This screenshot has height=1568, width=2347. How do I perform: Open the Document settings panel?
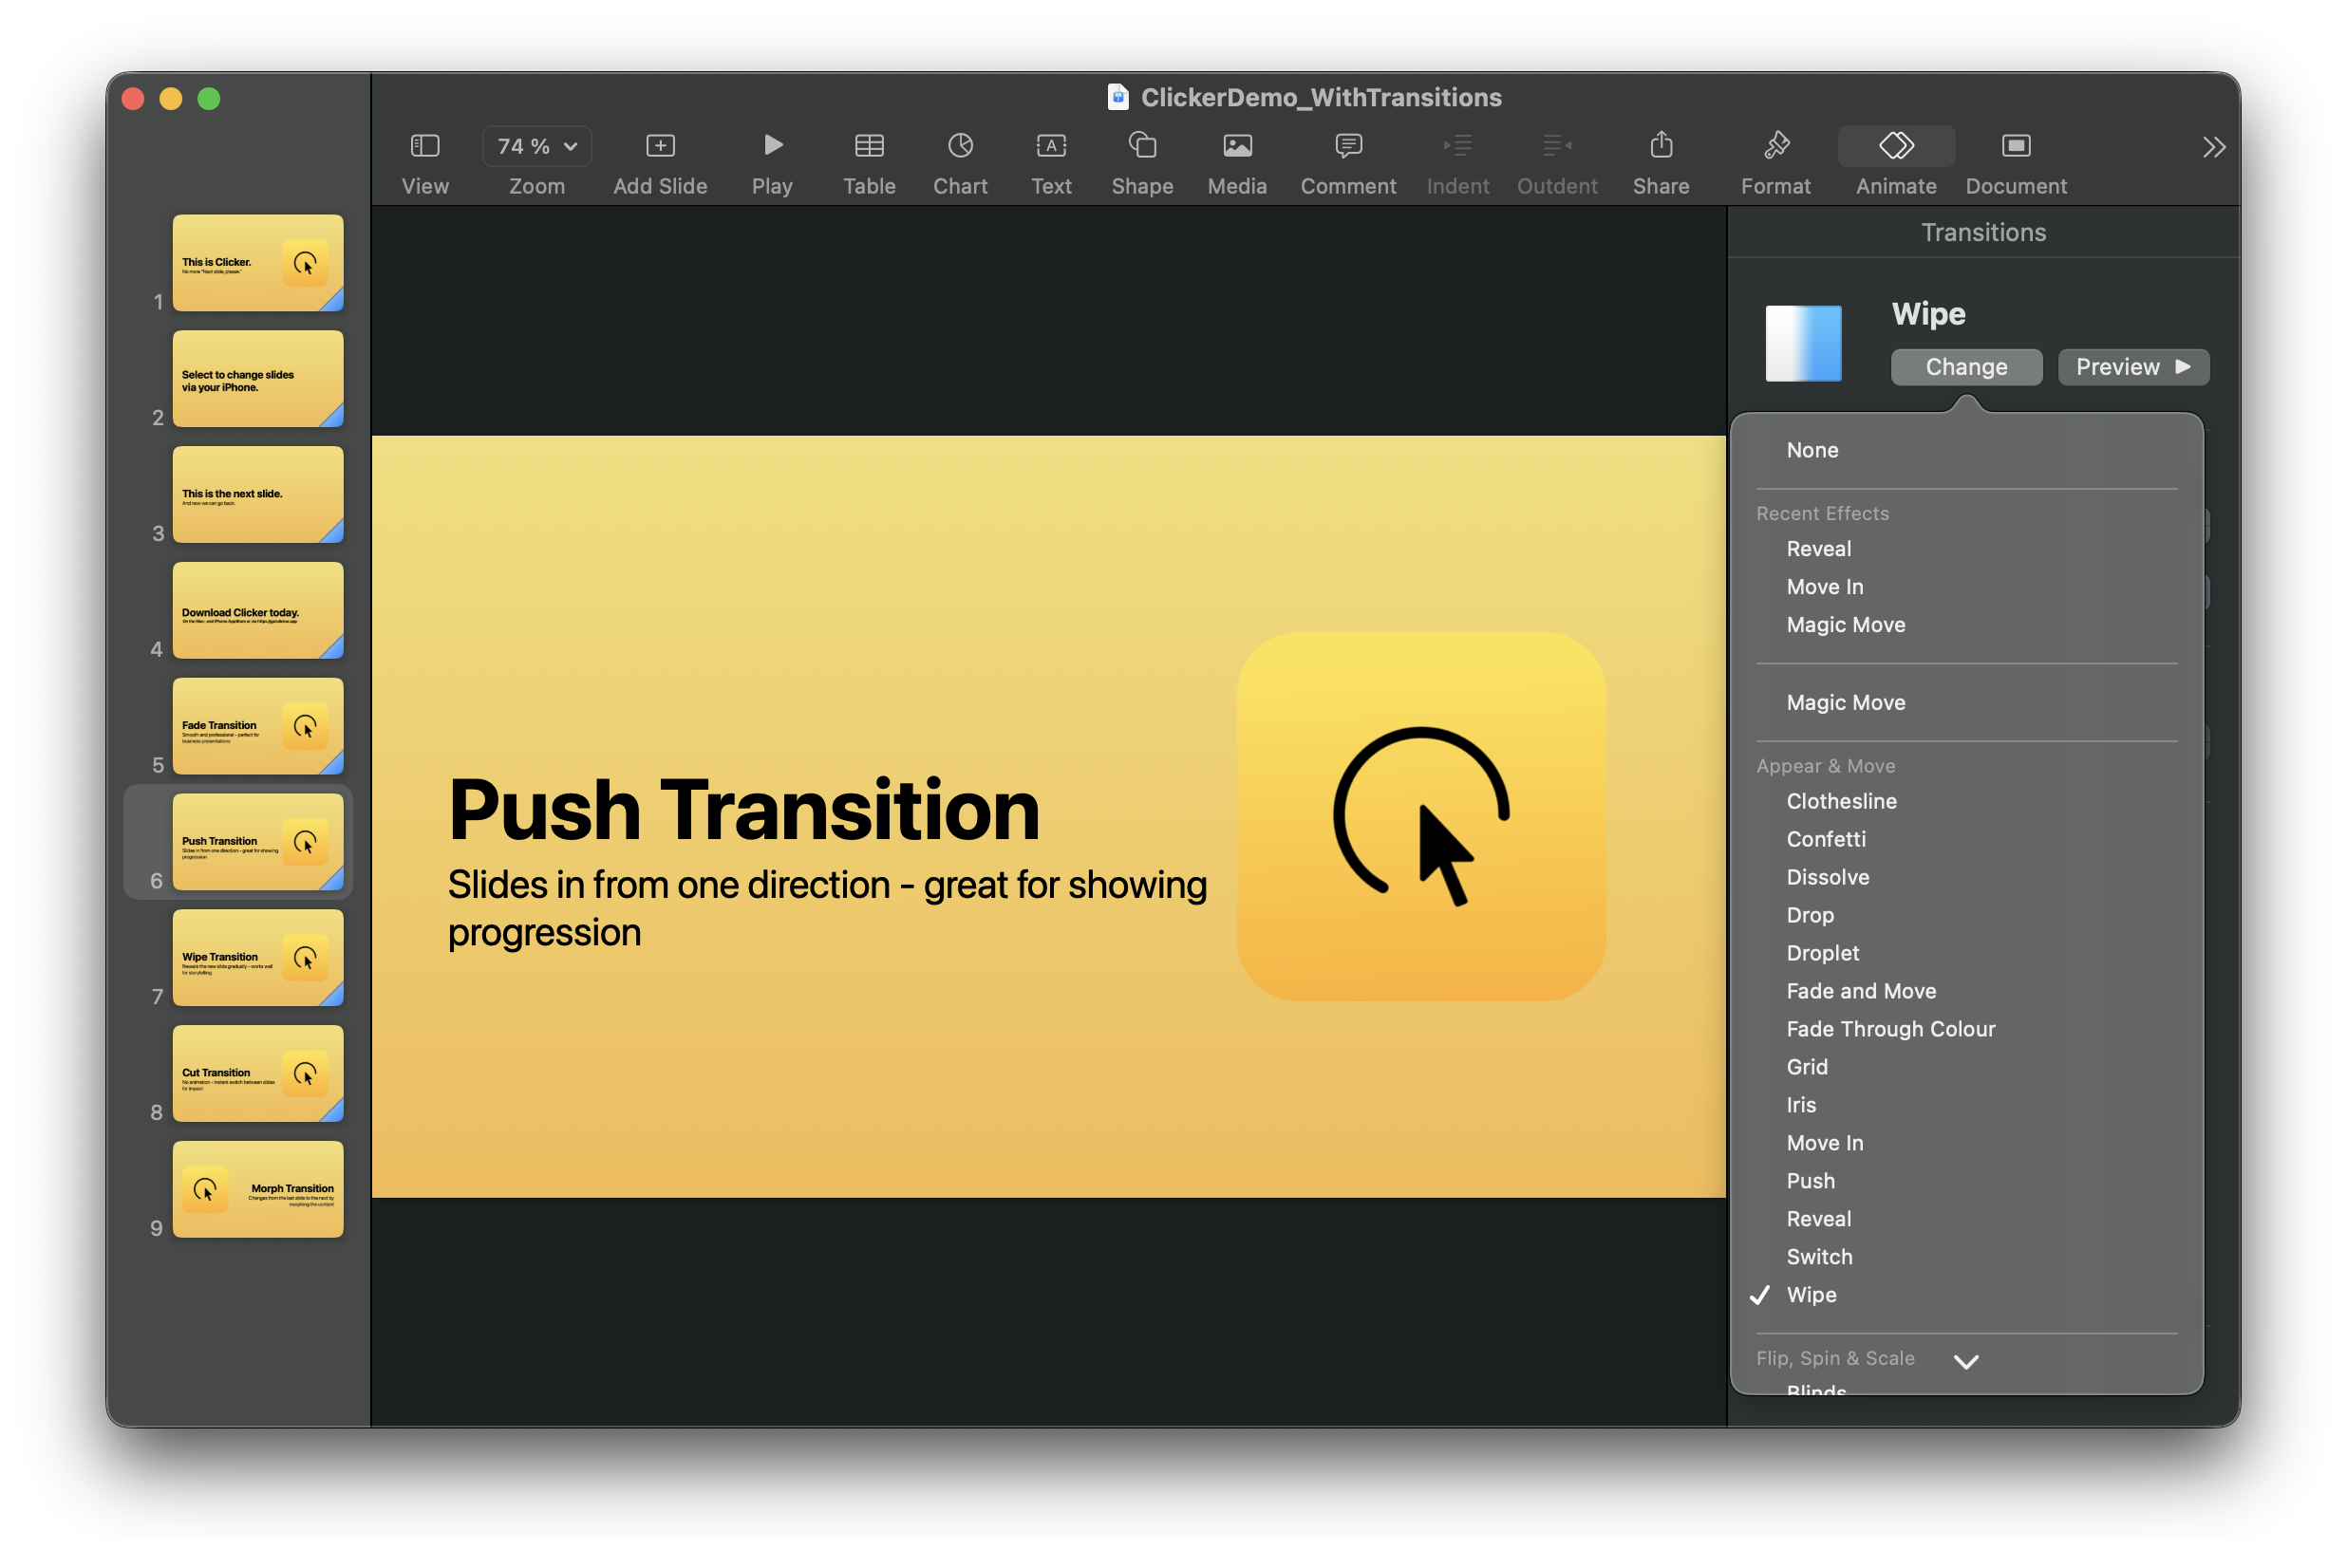pos(2014,160)
